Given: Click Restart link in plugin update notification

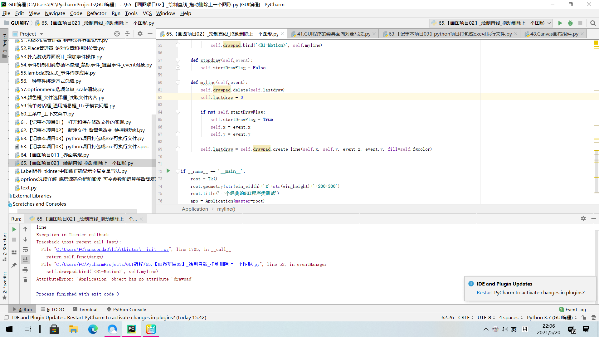Looking at the screenshot, I should pos(485,293).
